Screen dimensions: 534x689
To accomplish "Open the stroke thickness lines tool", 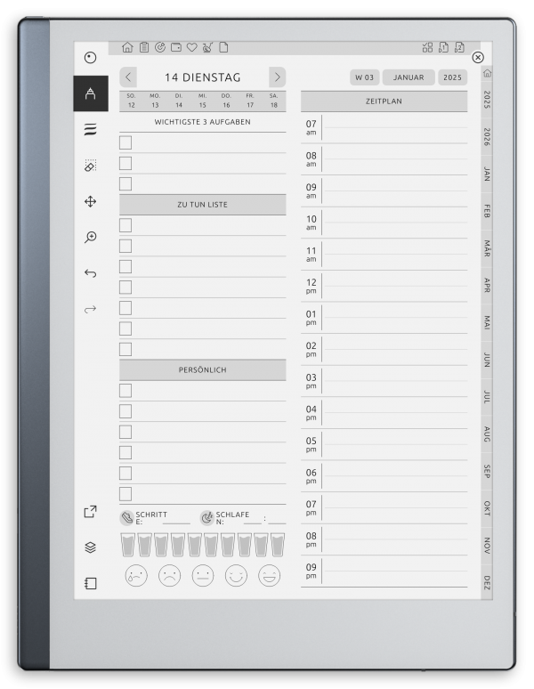I will [x=90, y=129].
